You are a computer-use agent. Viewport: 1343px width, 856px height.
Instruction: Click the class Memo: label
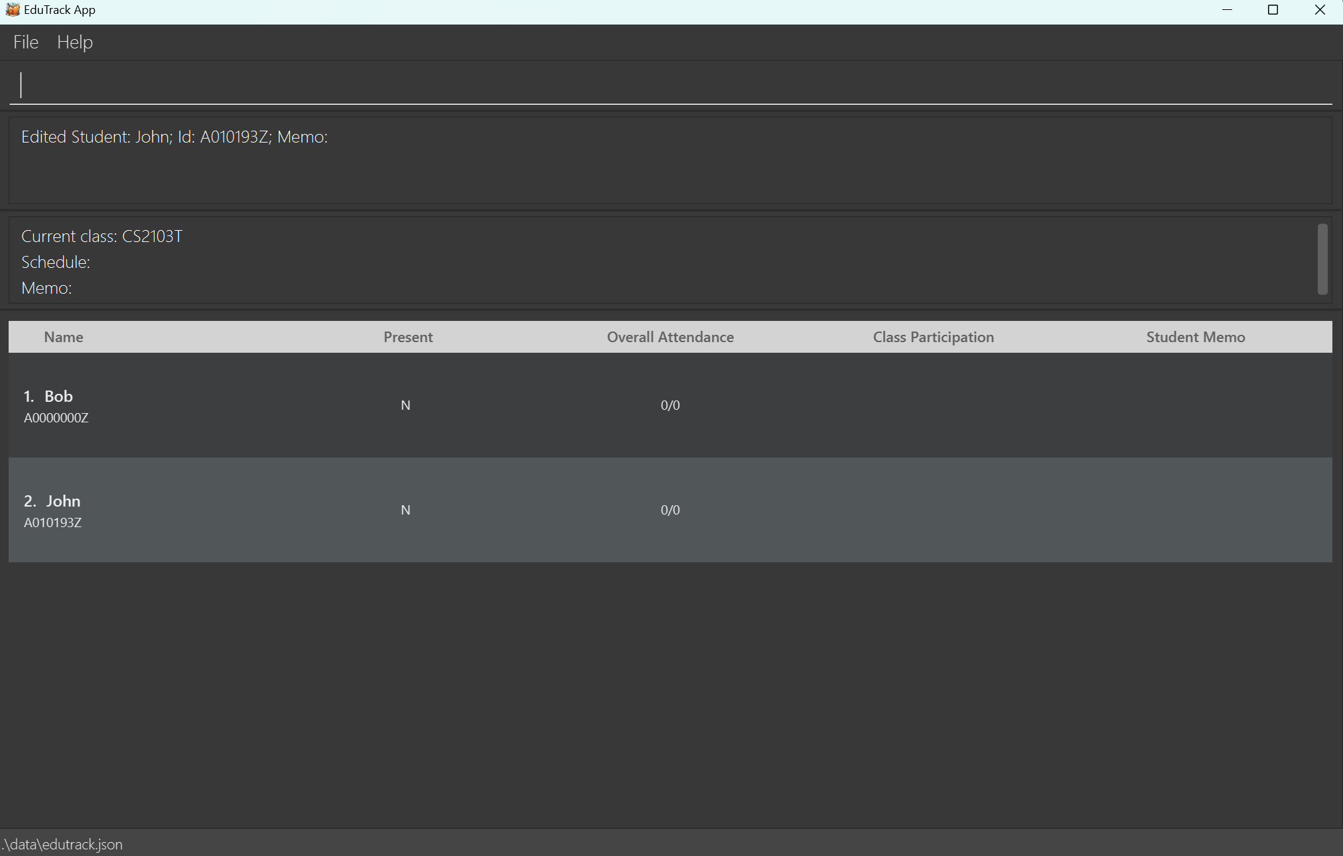point(46,288)
